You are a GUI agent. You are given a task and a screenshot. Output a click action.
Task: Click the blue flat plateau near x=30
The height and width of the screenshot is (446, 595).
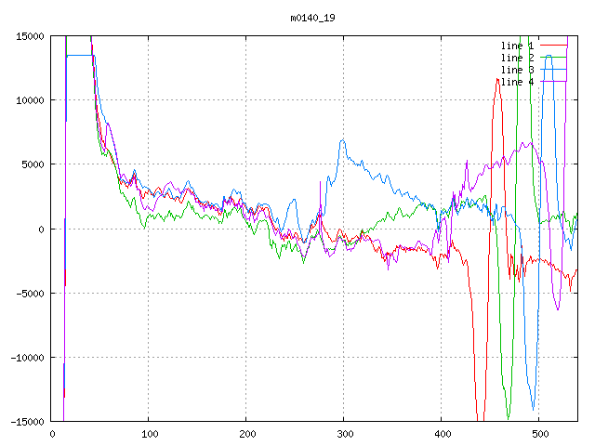[80, 56]
